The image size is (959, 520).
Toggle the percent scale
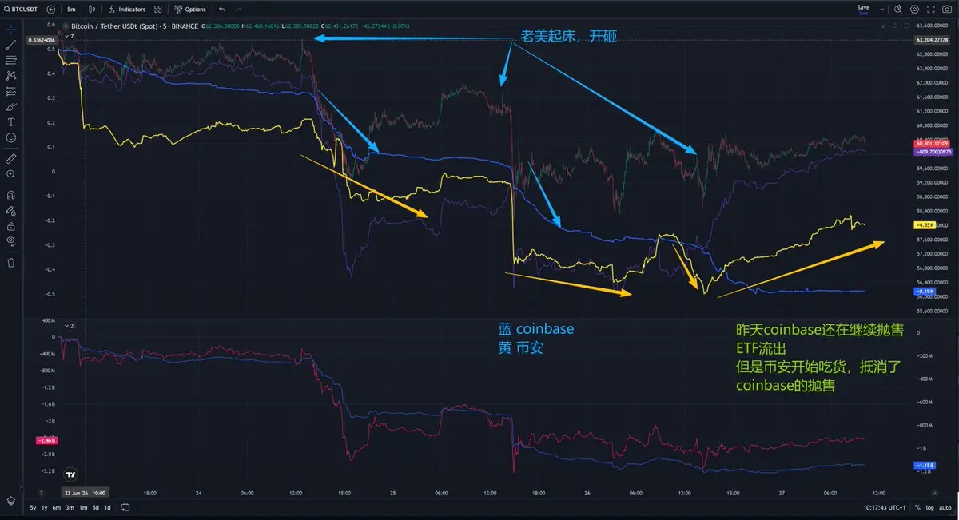point(918,508)
